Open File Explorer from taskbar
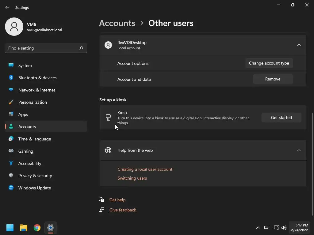The image size is (314, 235). pos(24,228)
